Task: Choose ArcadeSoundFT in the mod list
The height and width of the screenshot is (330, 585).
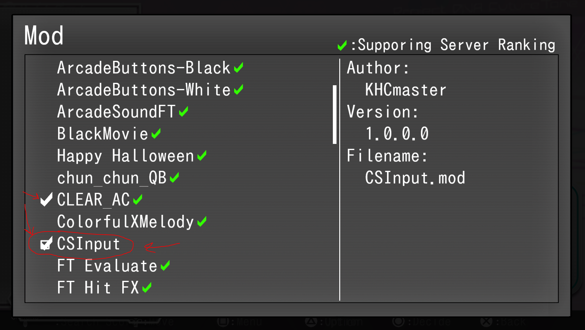Action: tap(116, 112)
